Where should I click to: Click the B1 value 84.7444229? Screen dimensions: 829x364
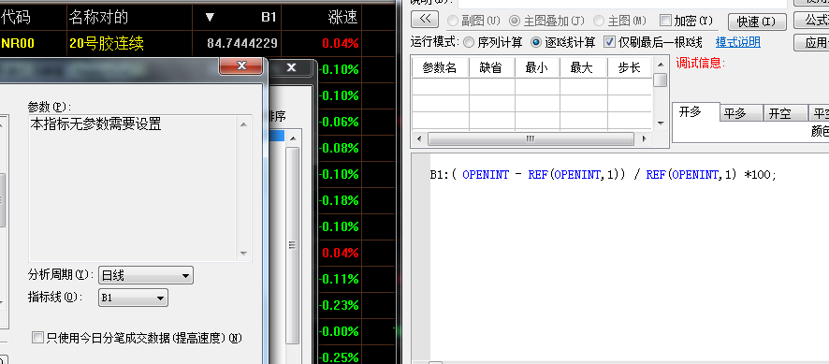coord(242,43)
